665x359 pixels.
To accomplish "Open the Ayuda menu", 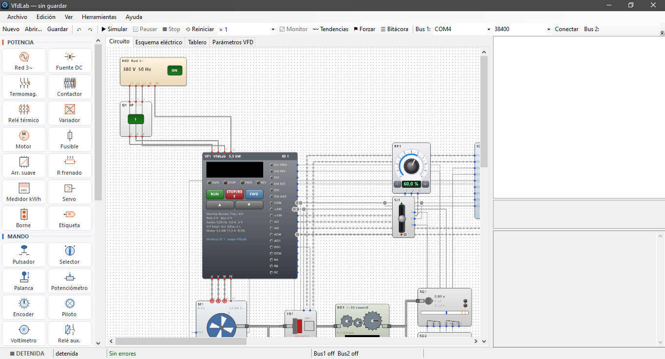I will pyautogui.click(x=134, y=17).
